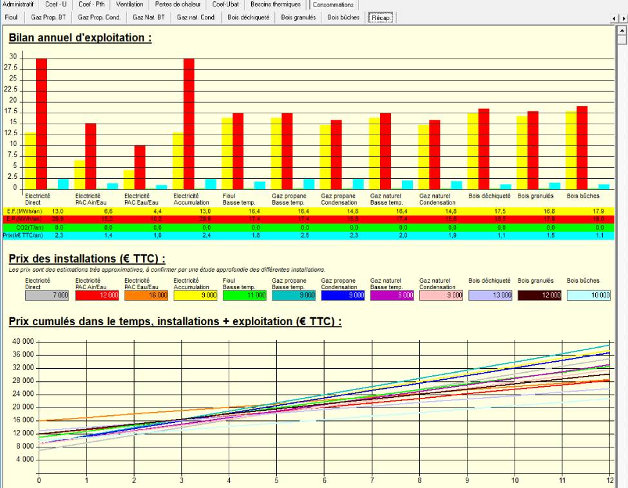Click the grey Electricité Direct price field
Image resolution: width=628 pixels, height=488 pixels.
(46, 295)
